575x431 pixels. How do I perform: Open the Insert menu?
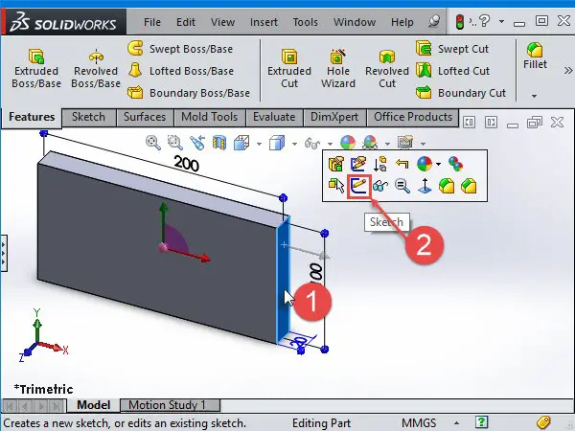tap(264, 22)
